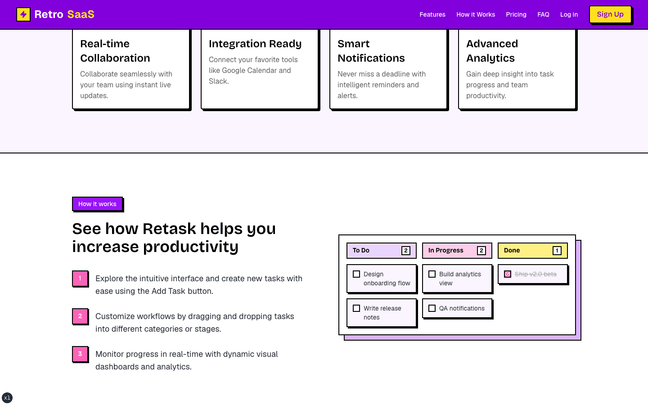Click the 'Gain deep insight' description text
The image size is (648, 405).
point(510,85)
